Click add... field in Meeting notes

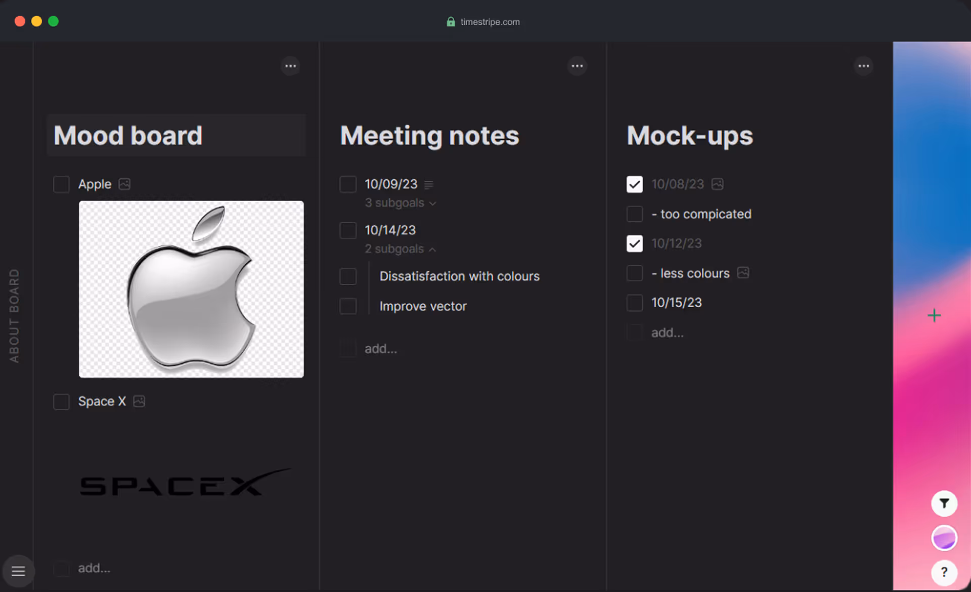tap(381, 349)
